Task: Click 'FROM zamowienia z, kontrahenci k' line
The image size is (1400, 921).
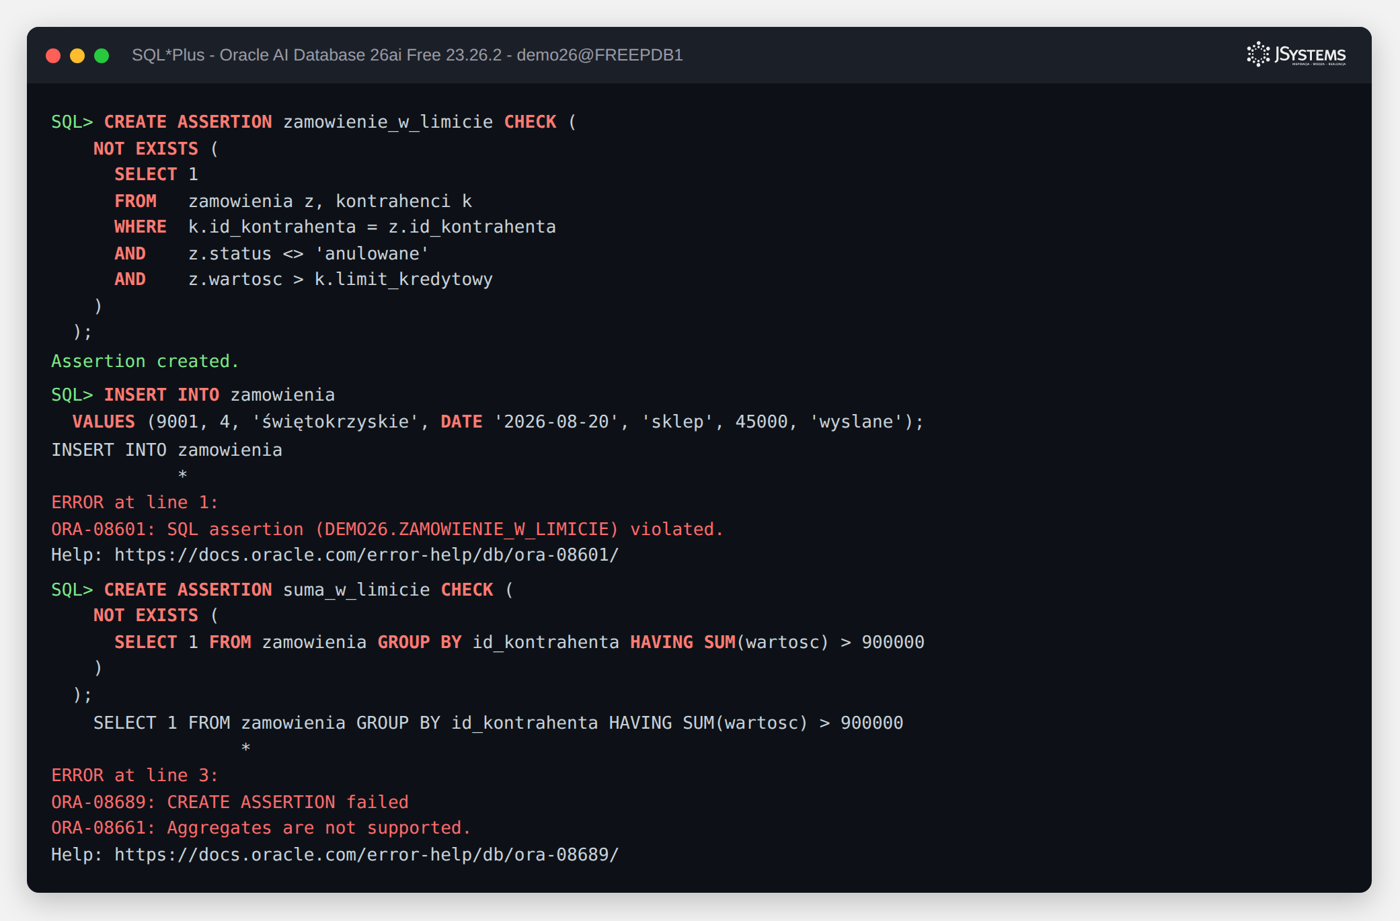Action: (x=293, y=202)
